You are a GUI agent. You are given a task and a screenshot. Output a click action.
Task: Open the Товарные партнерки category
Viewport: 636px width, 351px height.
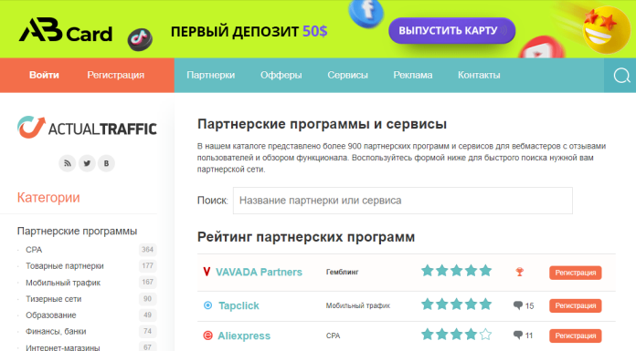point(65,266)
